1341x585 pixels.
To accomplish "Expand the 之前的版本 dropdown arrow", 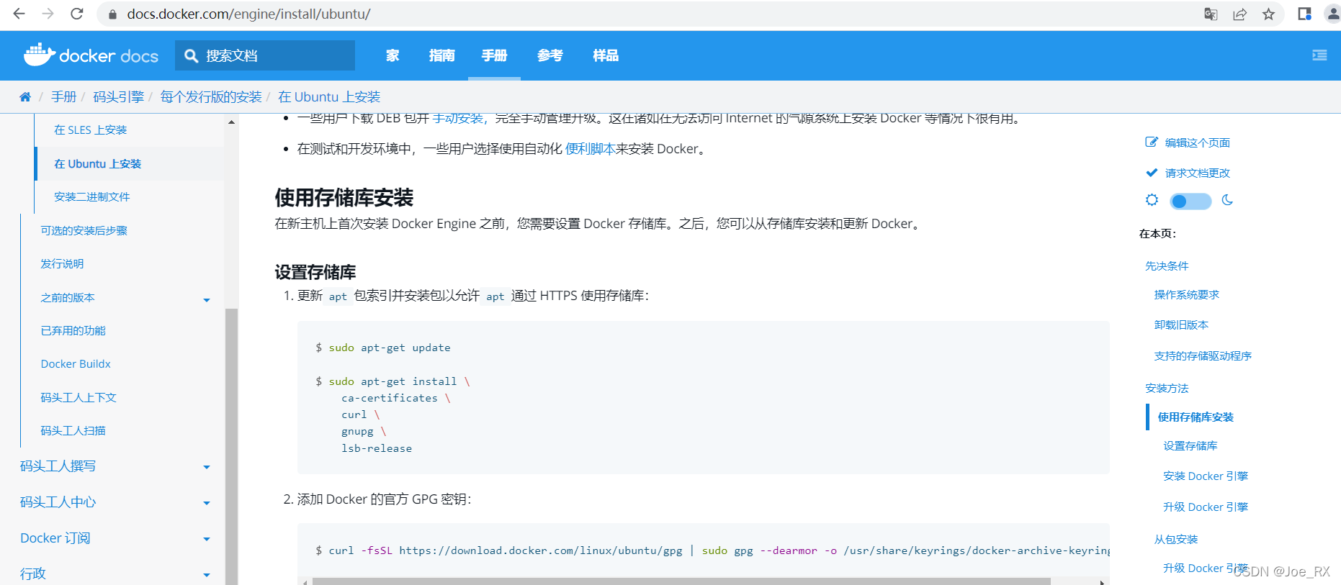I will pos(207,300).
